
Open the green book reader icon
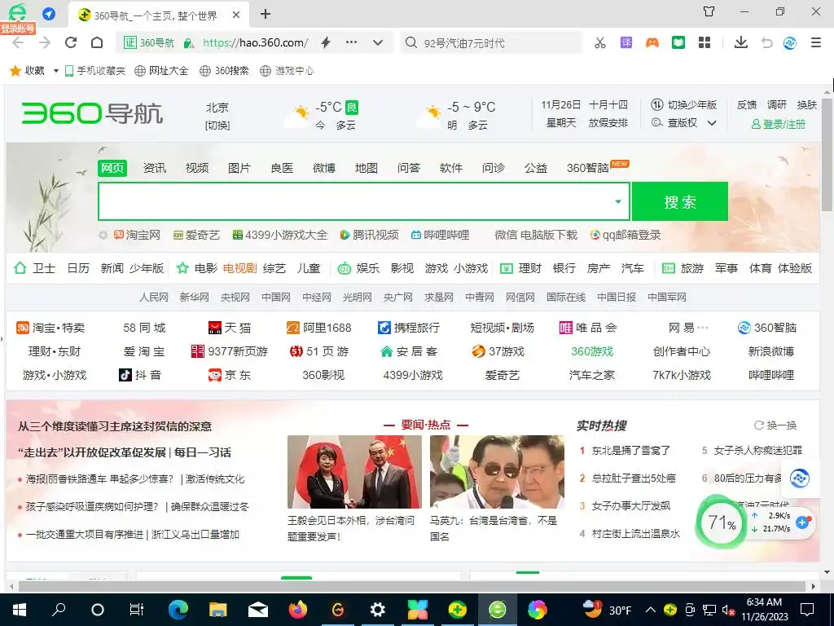[x=678, y=42]
